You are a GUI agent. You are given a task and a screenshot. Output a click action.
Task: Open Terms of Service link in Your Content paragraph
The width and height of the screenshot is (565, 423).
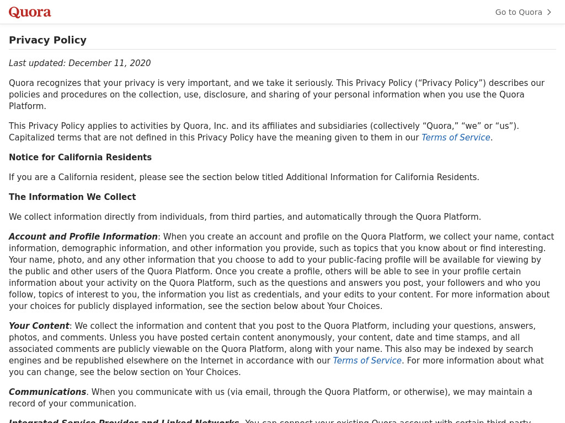point(367,360)
